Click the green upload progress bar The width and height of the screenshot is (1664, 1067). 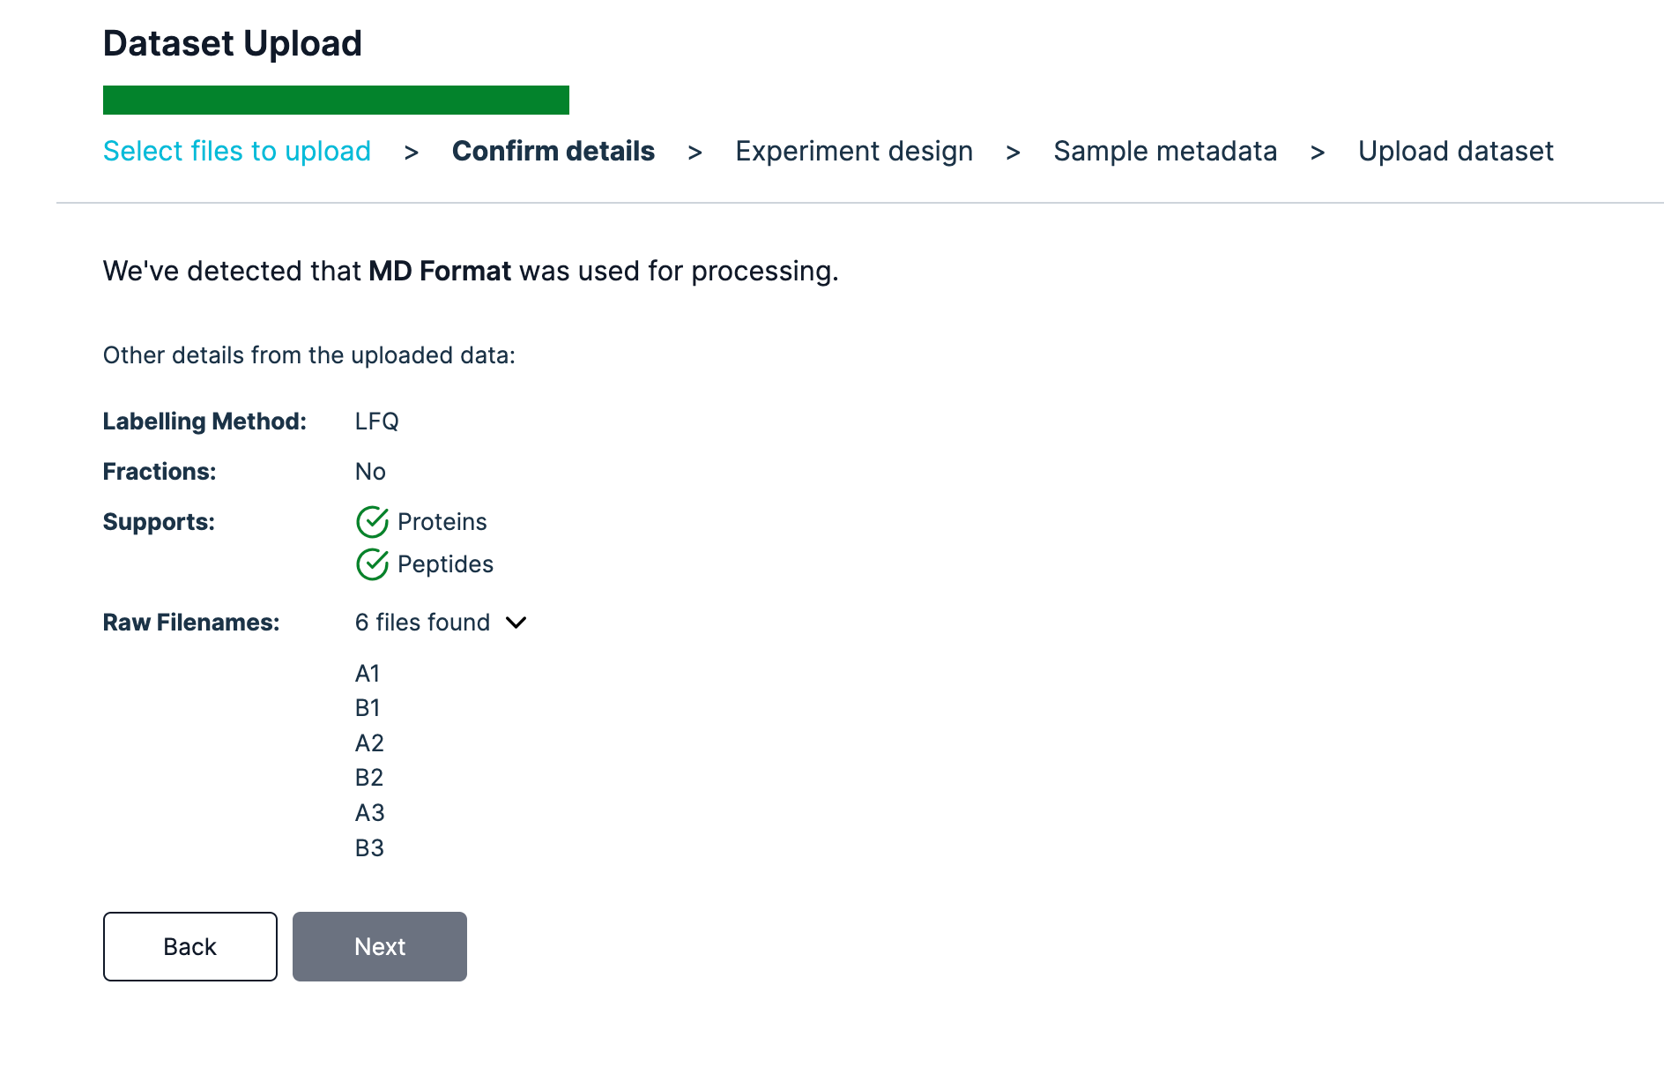[x=336, y=100]
